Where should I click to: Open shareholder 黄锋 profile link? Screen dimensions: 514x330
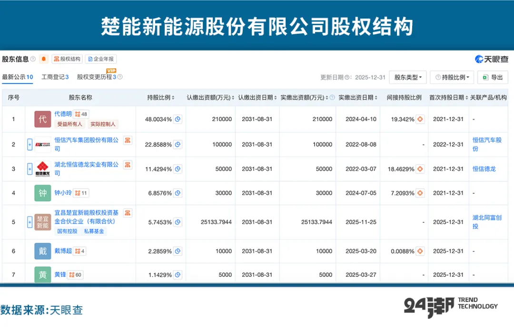60,274
